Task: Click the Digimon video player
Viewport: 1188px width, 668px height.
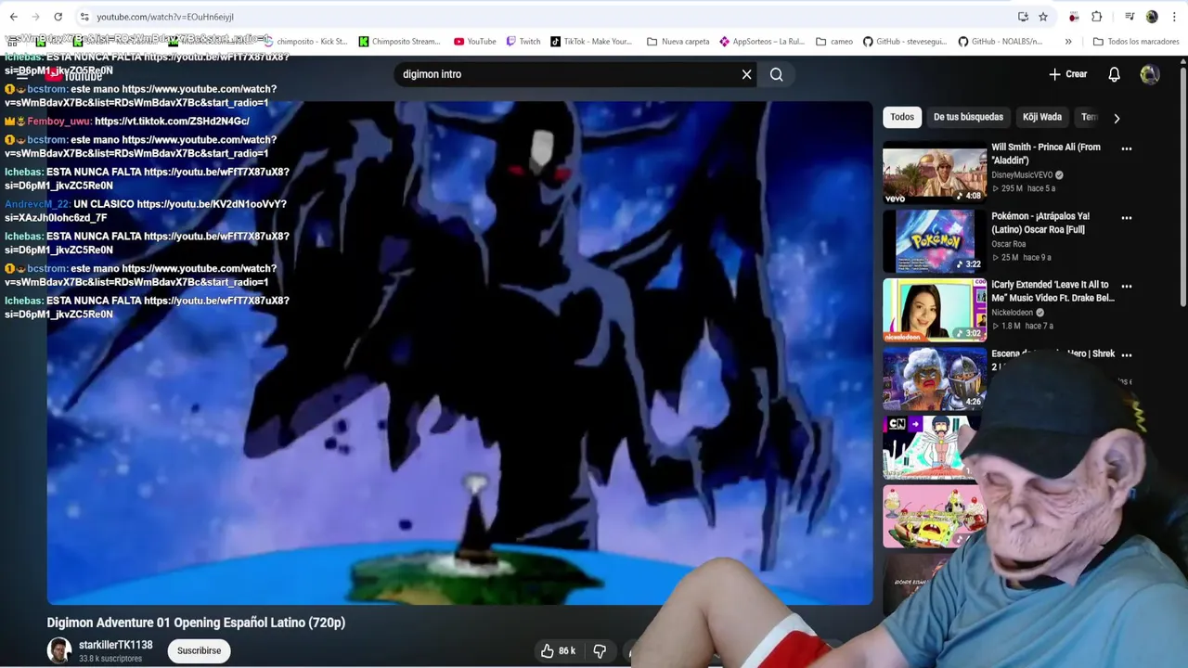Action: click(x=459, y=353)
